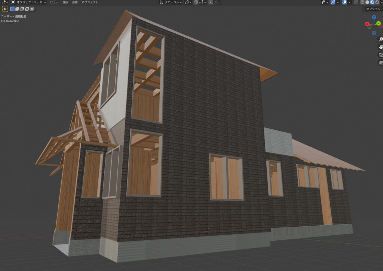Select the box-select tweak tool icon
383x271 pixels.
5,9
